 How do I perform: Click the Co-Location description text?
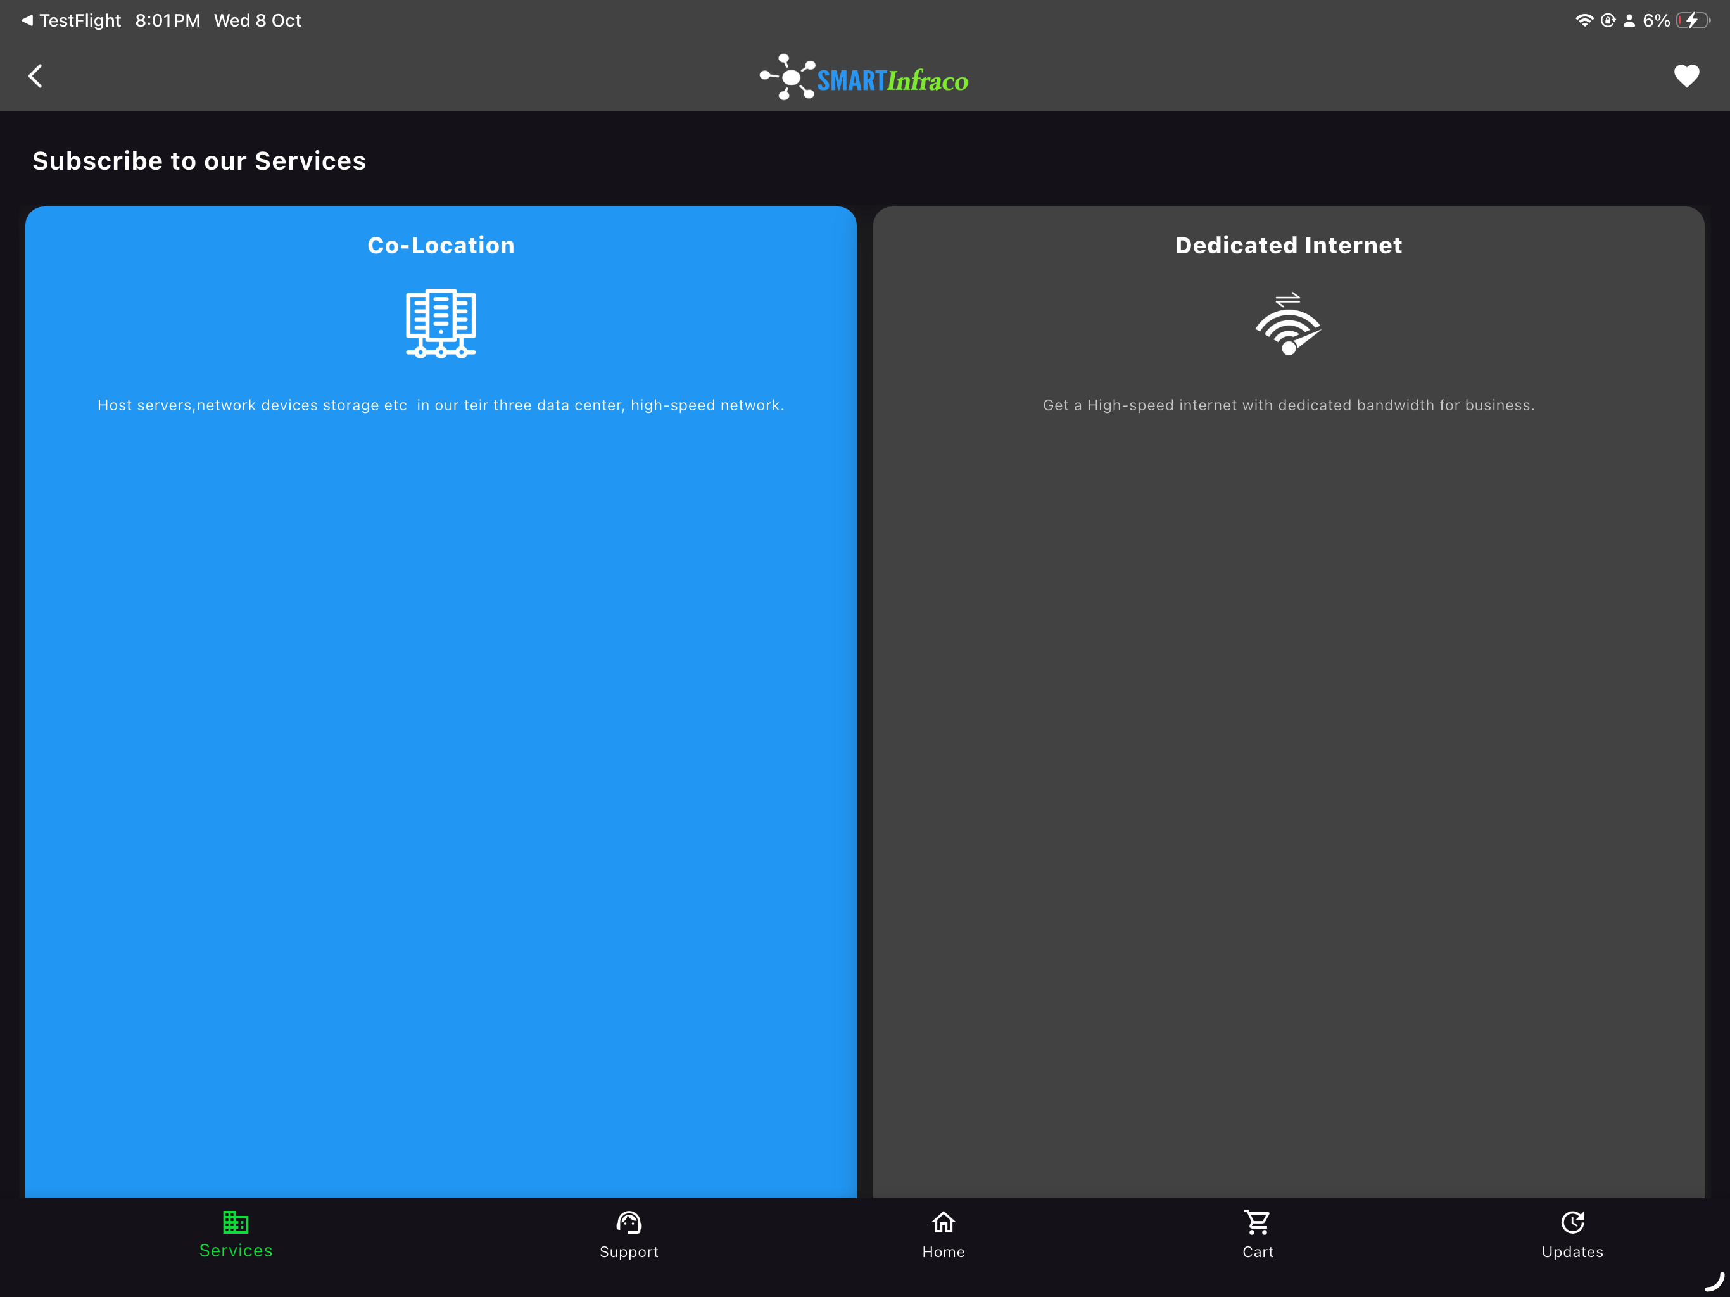pyautogui.click(x=441, y=405)
